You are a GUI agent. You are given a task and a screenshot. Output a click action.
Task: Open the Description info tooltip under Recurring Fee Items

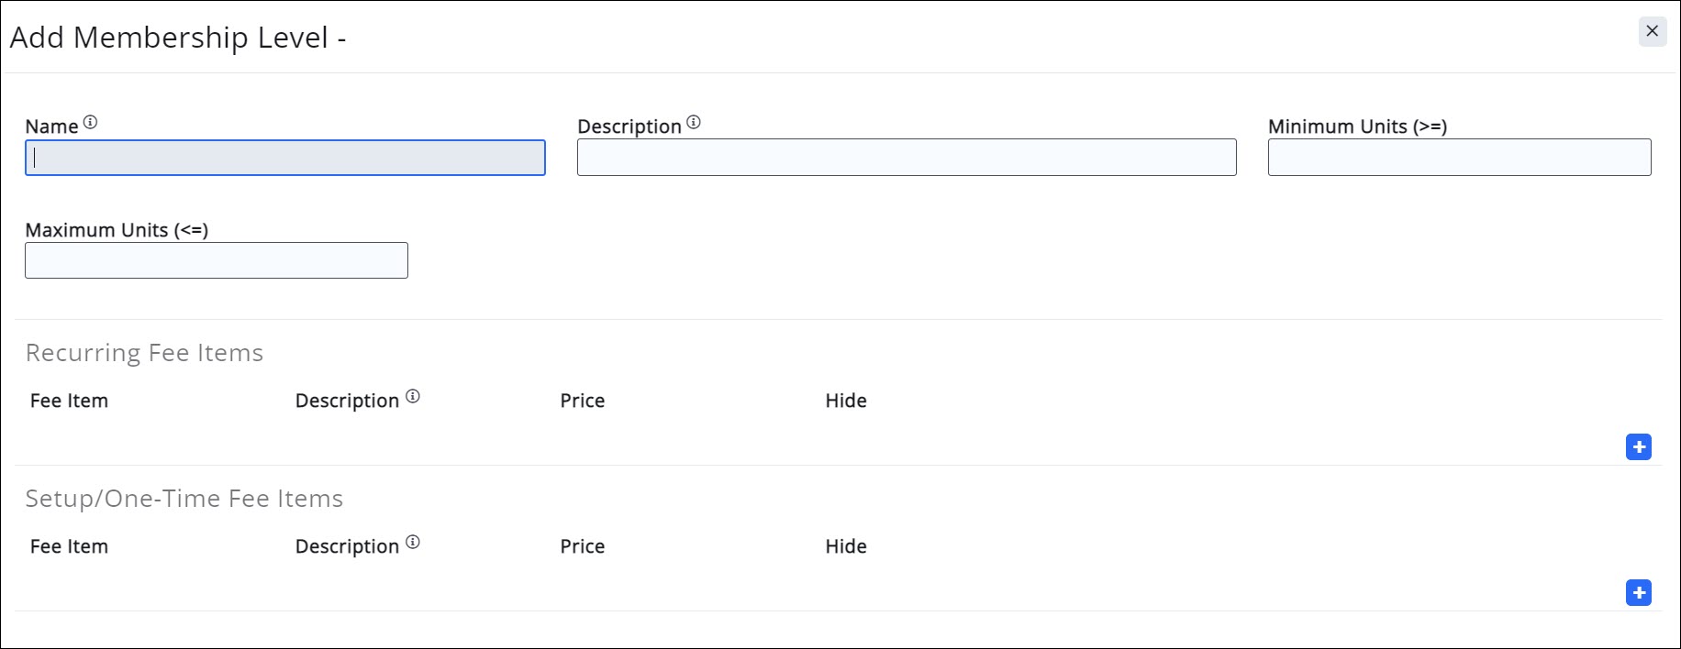(x=413, y=397)
